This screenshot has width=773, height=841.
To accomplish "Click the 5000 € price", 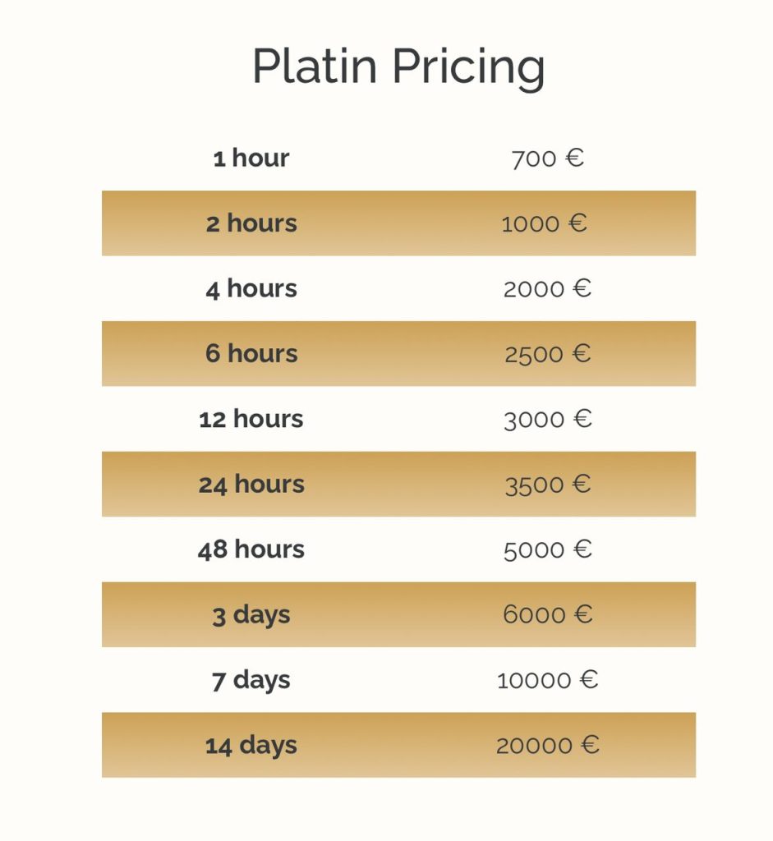I will pyautogui.click(x=547, y=549).
